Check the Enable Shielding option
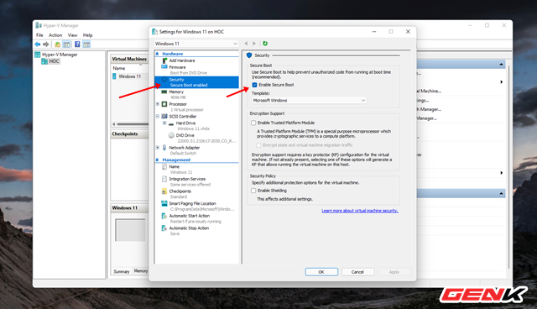537x309 pixels. [253, 191]
